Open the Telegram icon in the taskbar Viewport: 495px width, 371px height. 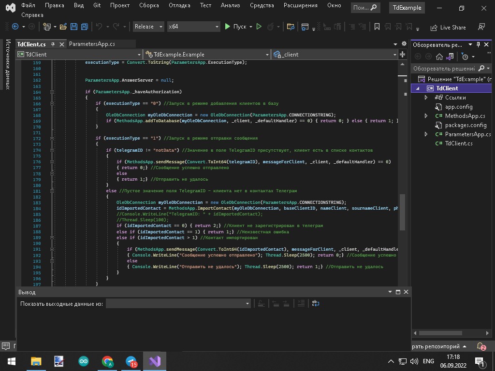coord(131,361)
